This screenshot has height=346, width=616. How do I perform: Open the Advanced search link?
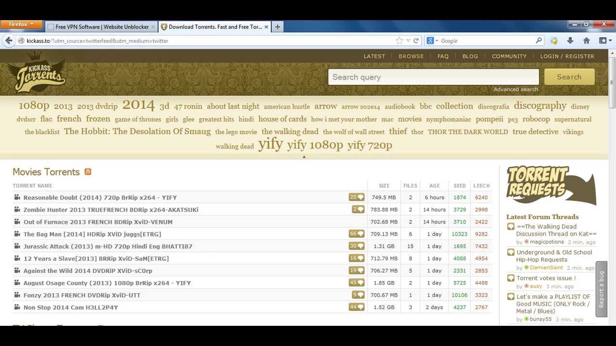click(x=515, y=89)
